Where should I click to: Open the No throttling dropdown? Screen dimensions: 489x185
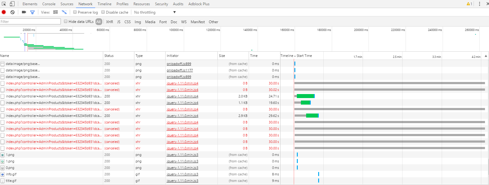(x=155, y=12)
